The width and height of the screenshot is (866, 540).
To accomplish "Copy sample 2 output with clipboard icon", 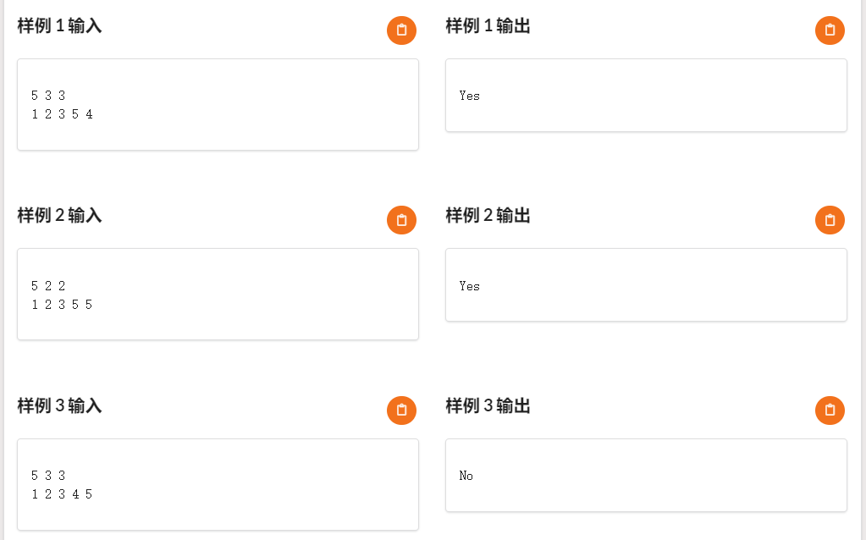I will [x=830, y=220].
